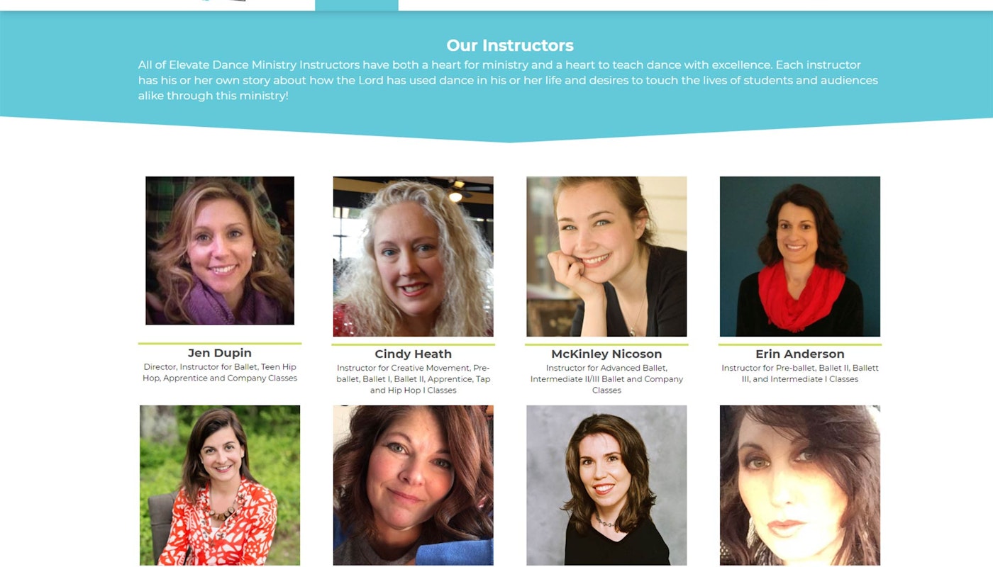Select the close-up selfie with blue fabric

pos(413,485)
